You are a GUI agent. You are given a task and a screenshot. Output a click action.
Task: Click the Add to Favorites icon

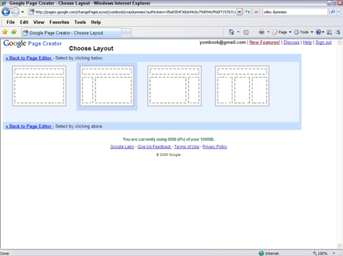13,33
